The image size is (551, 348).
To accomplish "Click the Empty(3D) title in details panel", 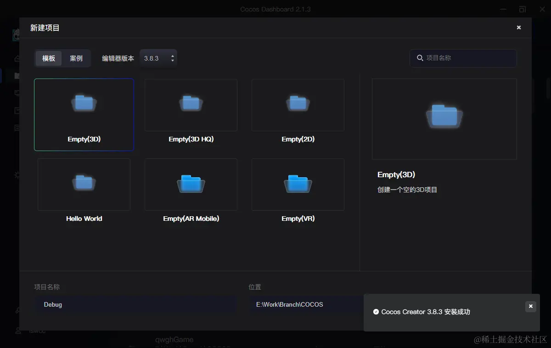I will 396,174.
